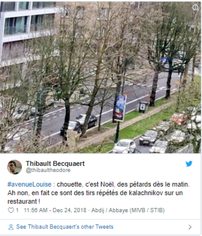Click the Thibault Becquaert display name
The height and width of the screenshot is (236, 202).
(x=55, y=164)
